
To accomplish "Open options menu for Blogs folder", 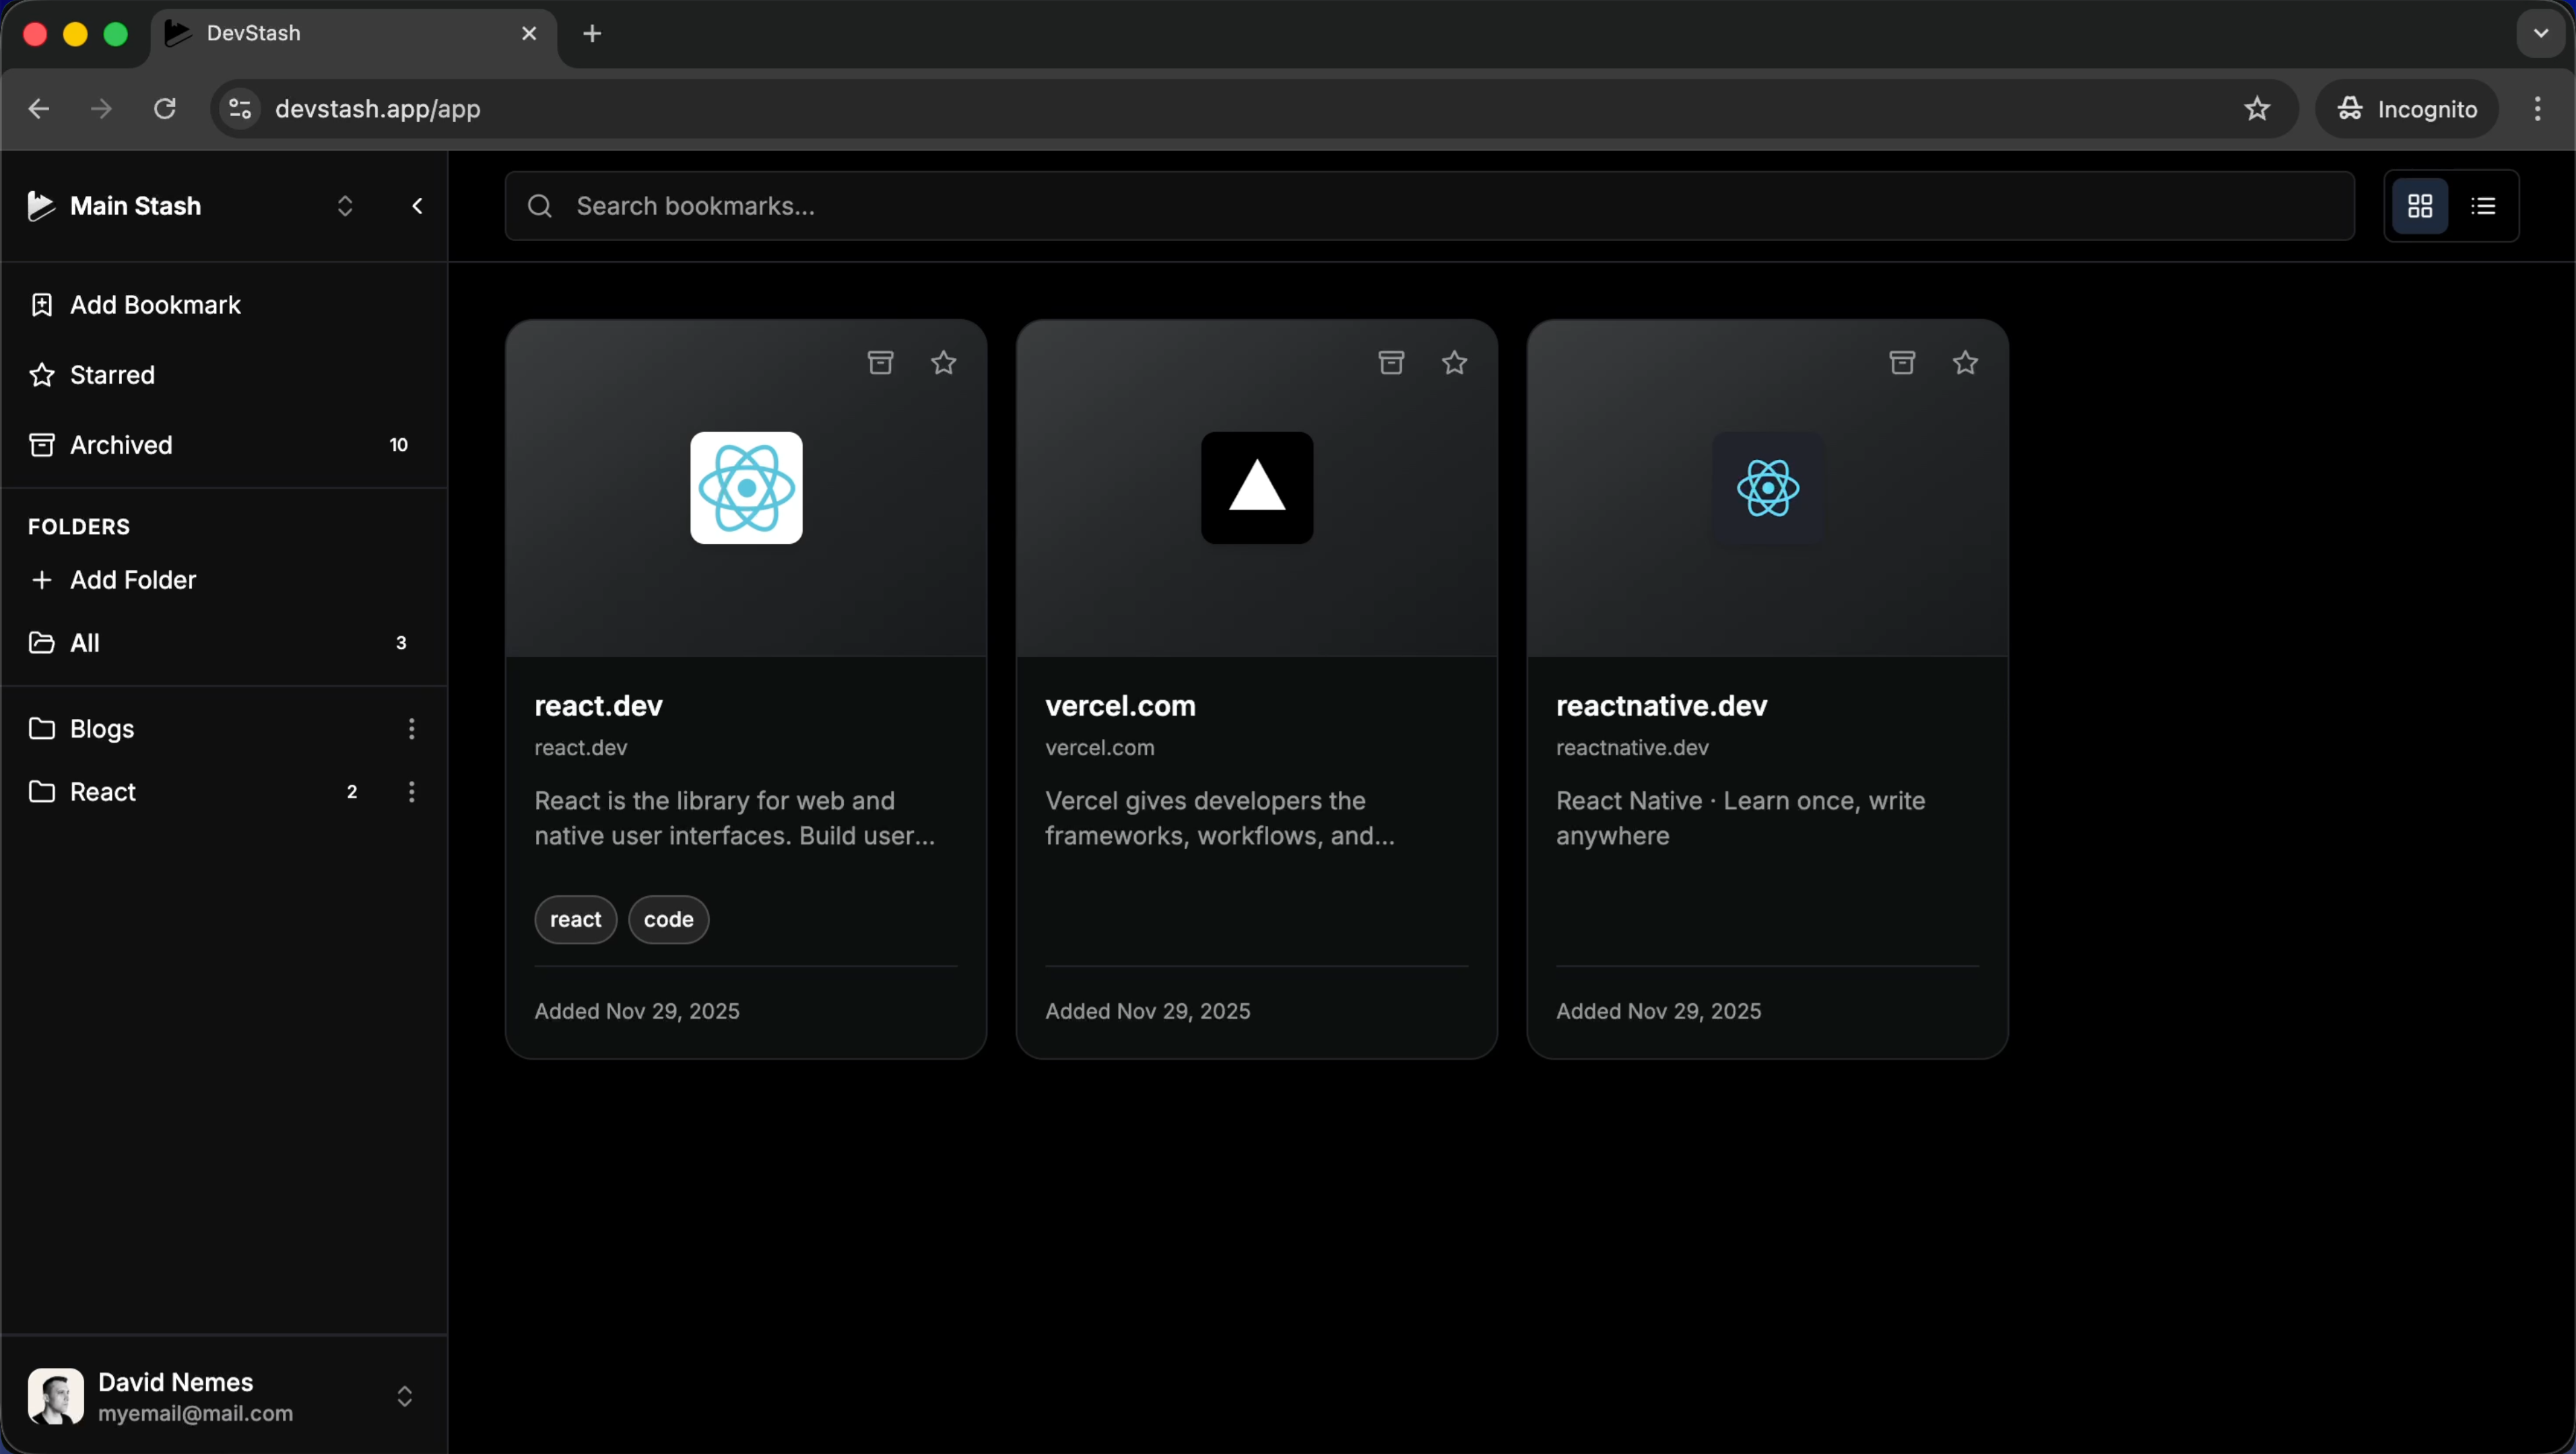I will (x=411, y=728).
